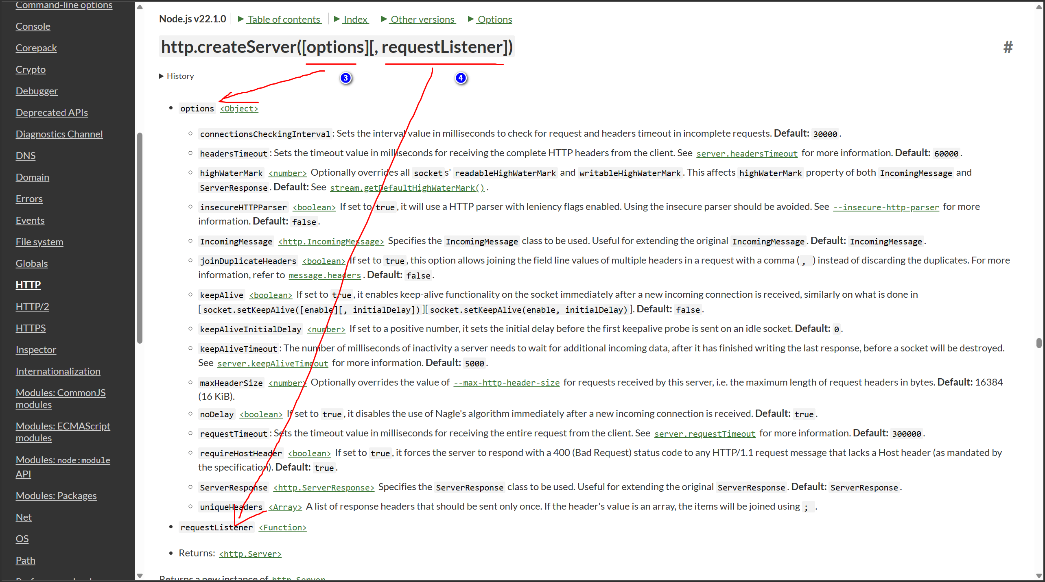Toggle the insecureHTTPParser boolean option
Viewport: 1045px width, 582px height.
[x=313, y=207]
